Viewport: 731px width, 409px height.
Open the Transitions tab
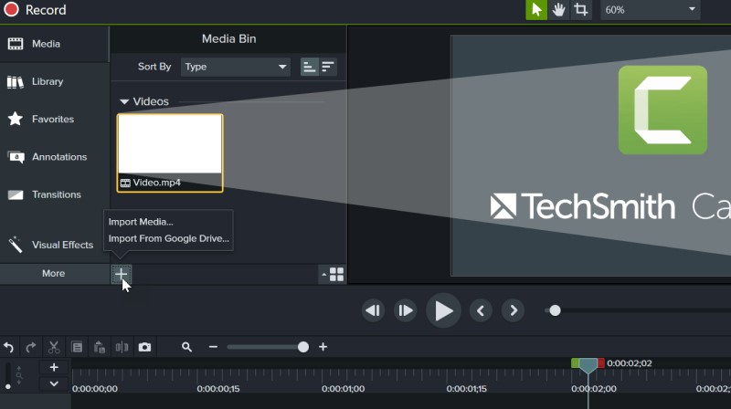tap(54, 194)
